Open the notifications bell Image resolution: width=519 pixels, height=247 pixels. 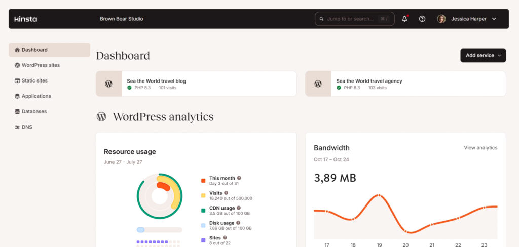404,19
